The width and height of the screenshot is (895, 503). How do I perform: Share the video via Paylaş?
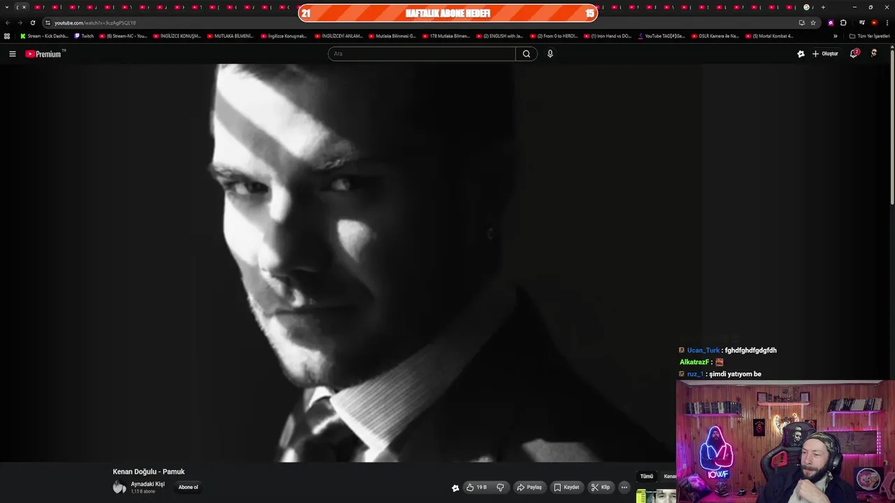tap(529, 488)
